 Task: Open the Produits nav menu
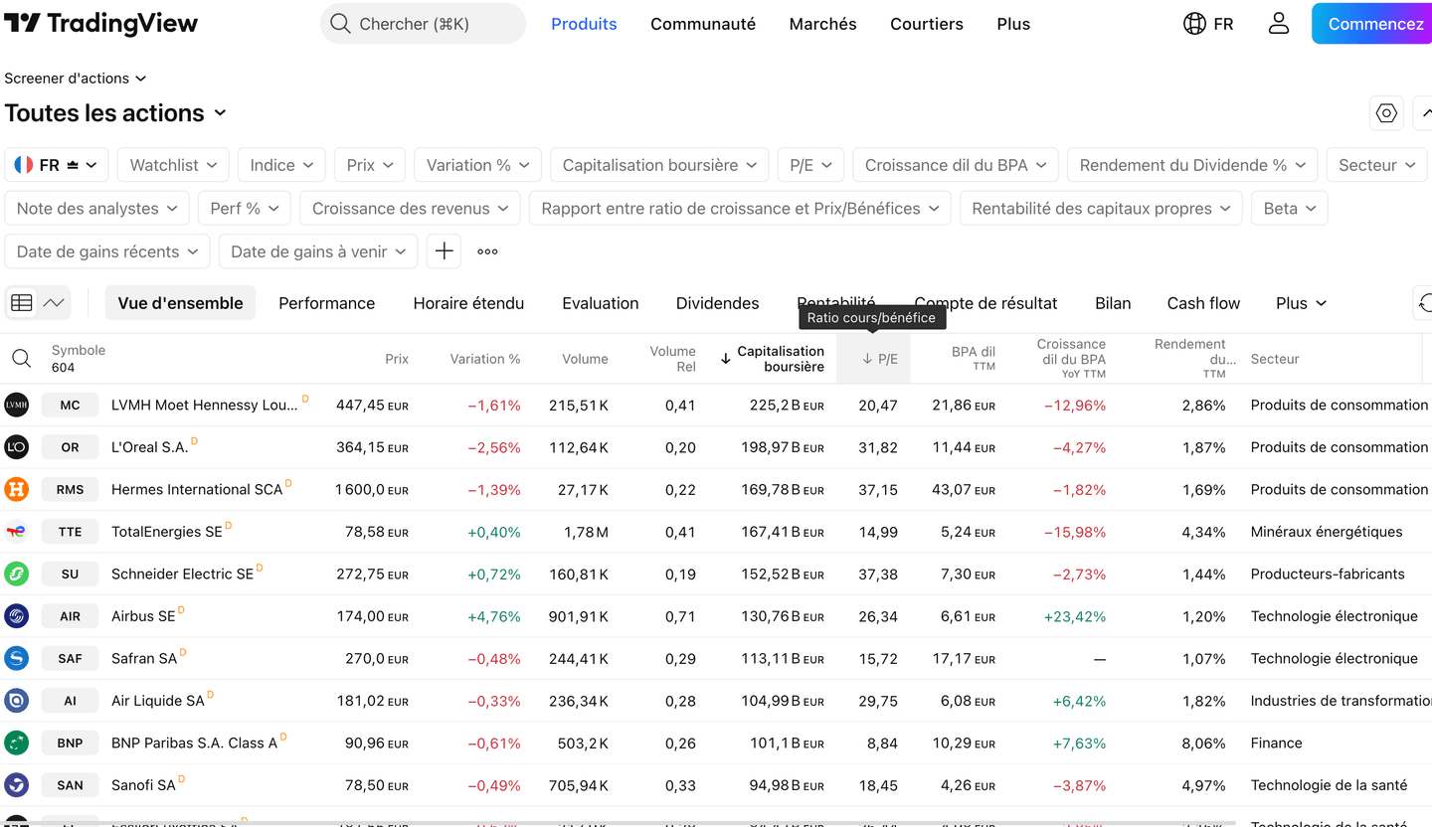click(584, 24)
